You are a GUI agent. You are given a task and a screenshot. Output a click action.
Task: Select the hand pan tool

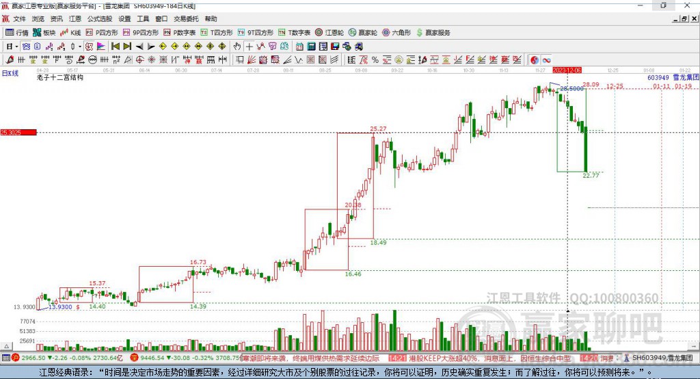pos(237,47)
